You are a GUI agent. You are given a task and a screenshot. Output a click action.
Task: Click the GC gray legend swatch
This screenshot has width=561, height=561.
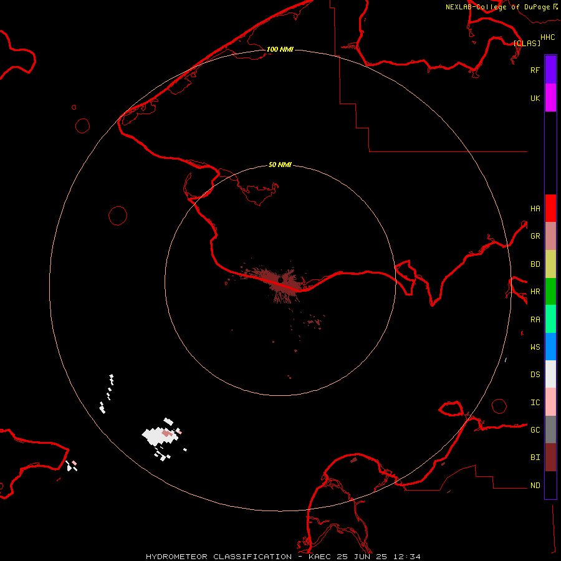tap(550, 429)
